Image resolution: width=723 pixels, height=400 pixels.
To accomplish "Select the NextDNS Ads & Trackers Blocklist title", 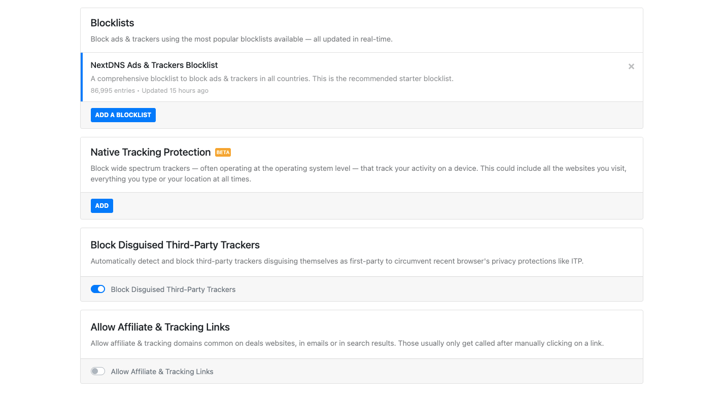I will [154, 65].
